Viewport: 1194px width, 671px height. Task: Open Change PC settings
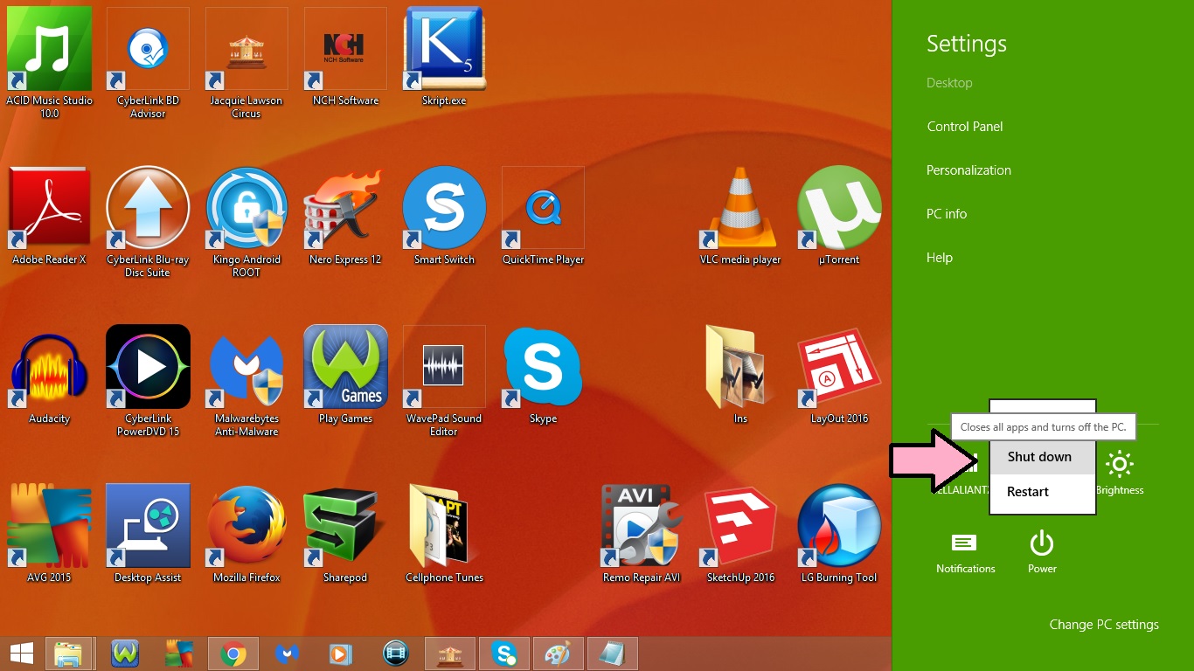pos(1104,625)
